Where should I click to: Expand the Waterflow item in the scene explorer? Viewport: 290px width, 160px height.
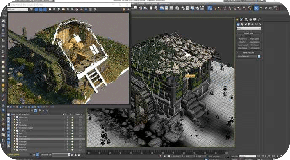point(12,147)
